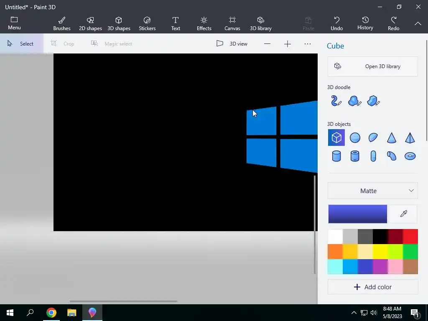
Task: Pick the eyedropper tool
Action: click(403, 214)
